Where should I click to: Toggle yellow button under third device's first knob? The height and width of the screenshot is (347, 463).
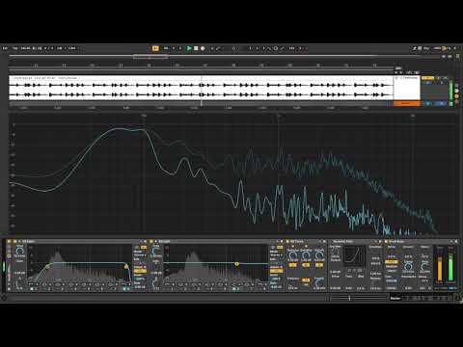(x=292, y=265)
